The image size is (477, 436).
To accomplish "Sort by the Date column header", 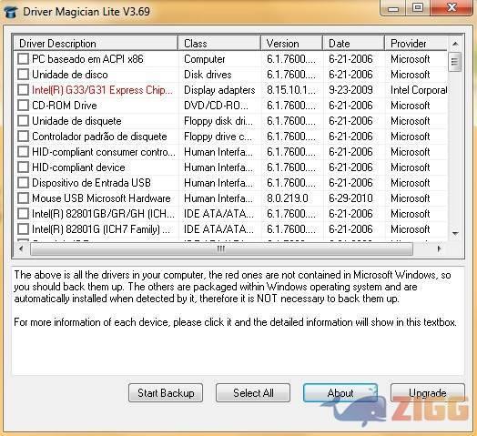I will click(354, 43).
